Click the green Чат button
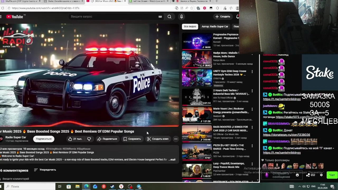338x190 pixels. point(332,175)
